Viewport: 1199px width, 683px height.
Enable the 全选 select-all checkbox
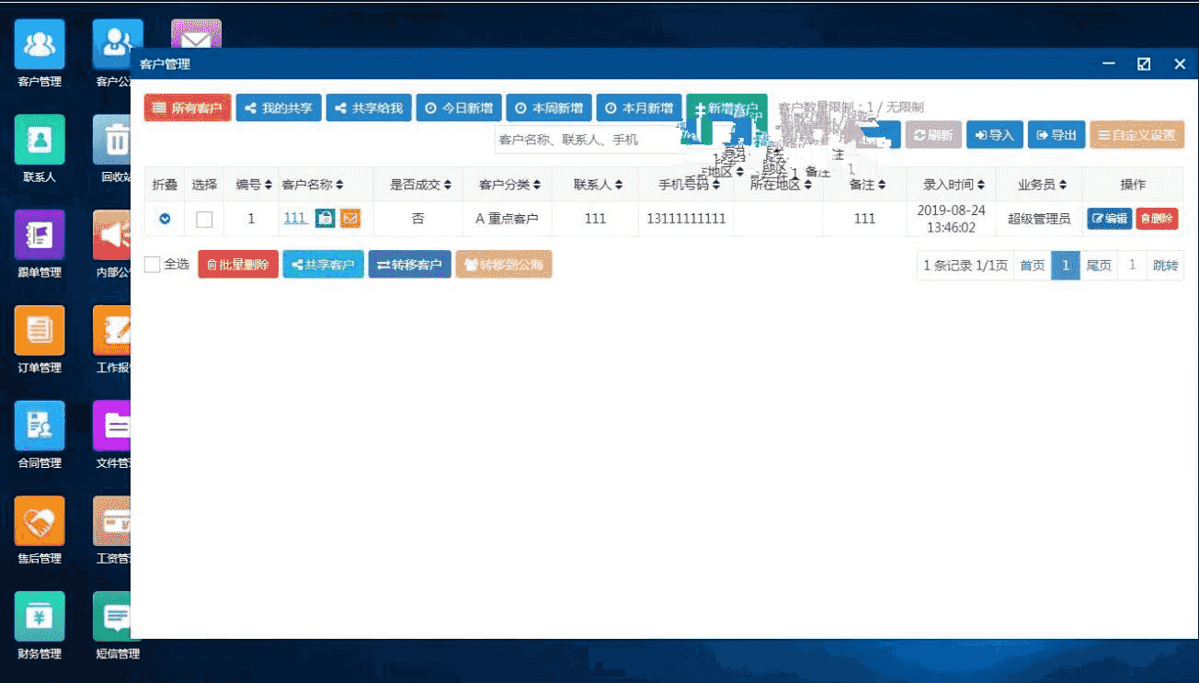pyautogui.click(x=153, y=264)
